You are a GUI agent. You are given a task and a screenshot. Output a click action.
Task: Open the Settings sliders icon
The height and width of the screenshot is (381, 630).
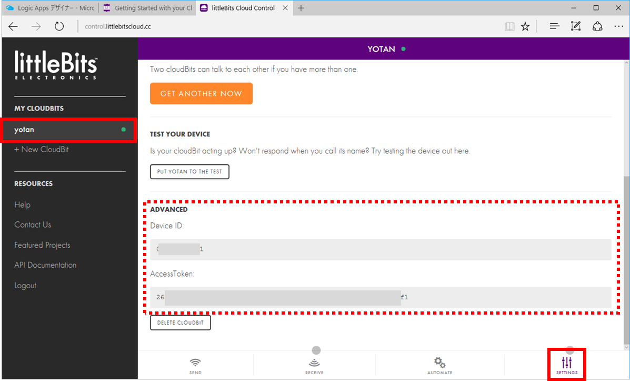[x=567, y=363]
